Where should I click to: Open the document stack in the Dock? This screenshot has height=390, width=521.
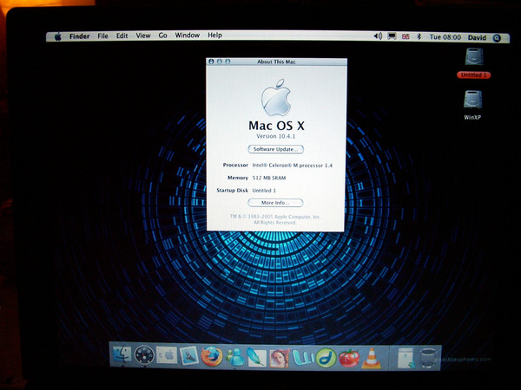406,358
